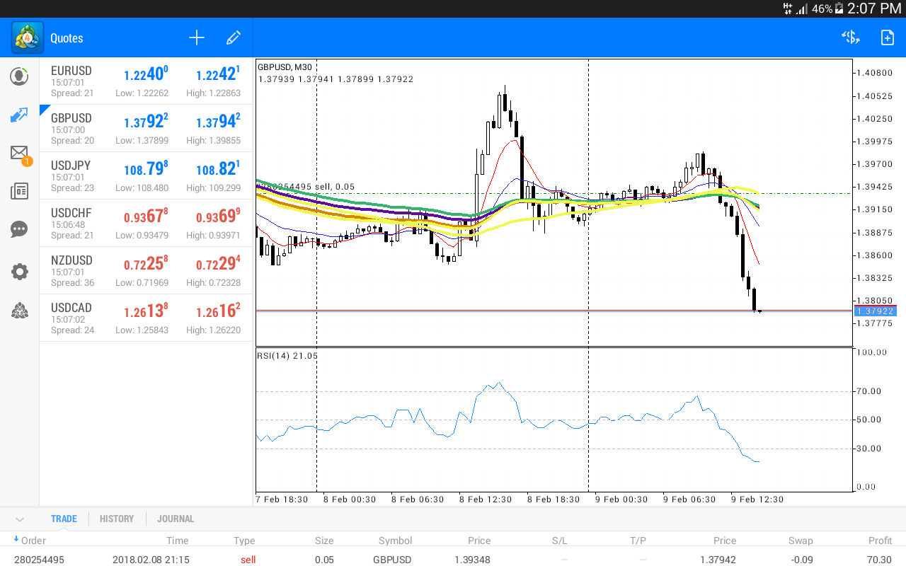The image size is (906, 566).
Task: Open the chat bubble sidebar icon
Action: coord(19,229)
